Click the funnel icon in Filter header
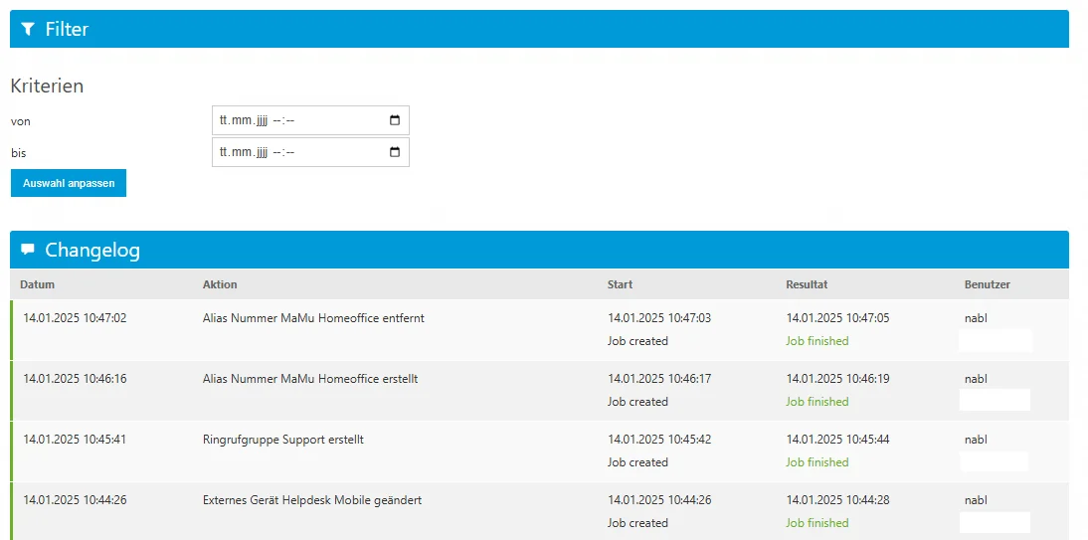 click(x=28, y=29)
